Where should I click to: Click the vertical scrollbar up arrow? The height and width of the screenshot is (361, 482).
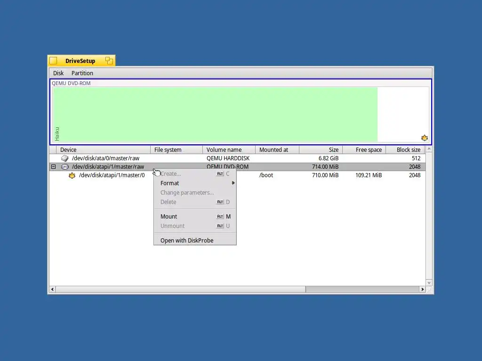coord(429,149)
